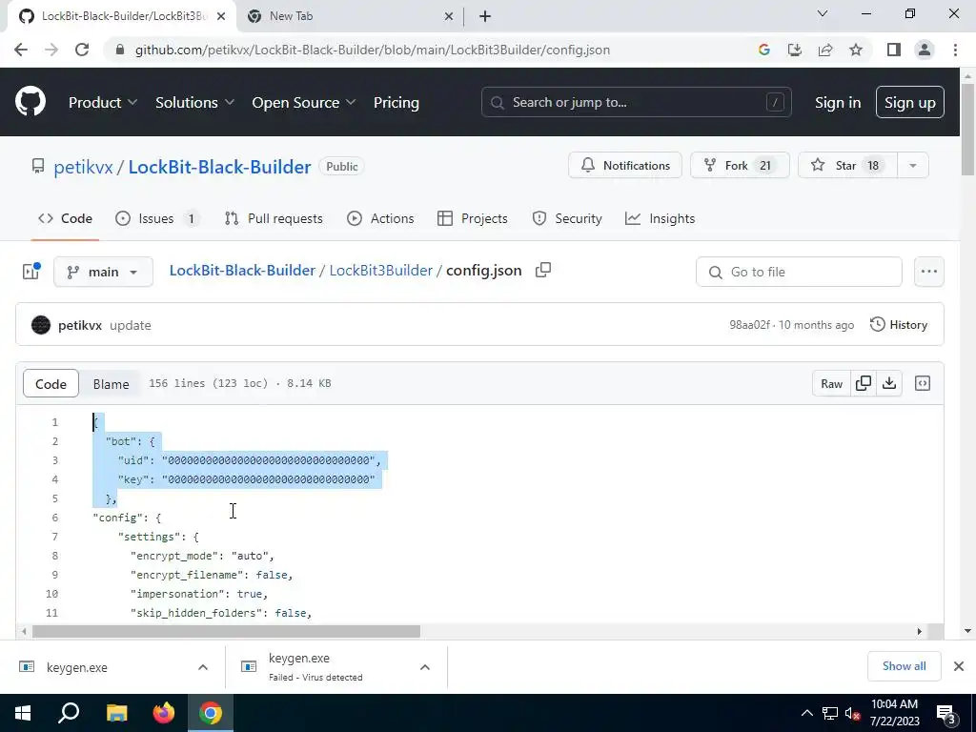Open the browser side panel icon
Screen dimensions: 976x732
pos(894,50)
